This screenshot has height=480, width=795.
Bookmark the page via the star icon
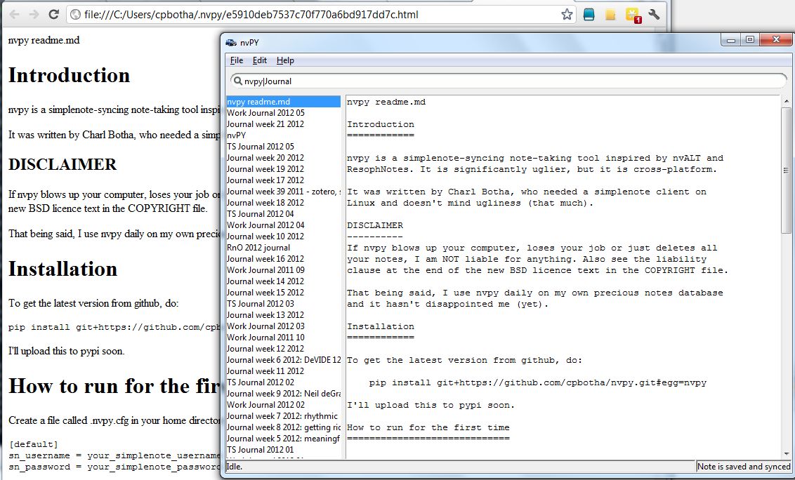coord(567,13)
